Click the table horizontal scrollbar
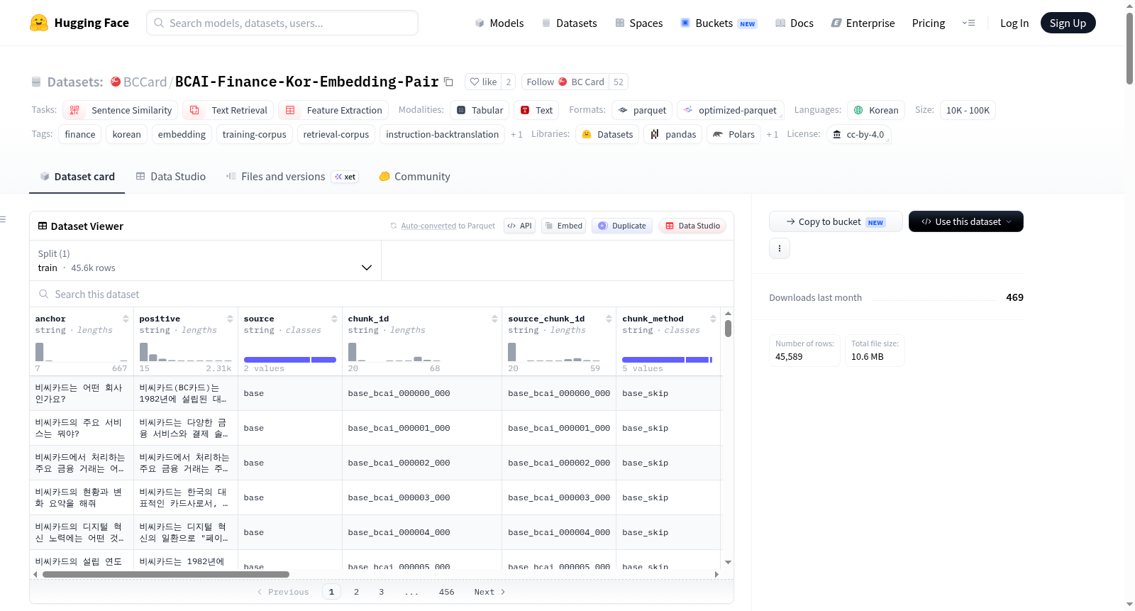The width and height of the screenshot is (1135, 611). tap(165, 574)
